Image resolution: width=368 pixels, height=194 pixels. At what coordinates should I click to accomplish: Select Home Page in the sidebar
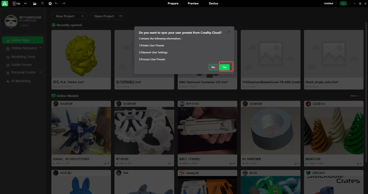[23, 40]
